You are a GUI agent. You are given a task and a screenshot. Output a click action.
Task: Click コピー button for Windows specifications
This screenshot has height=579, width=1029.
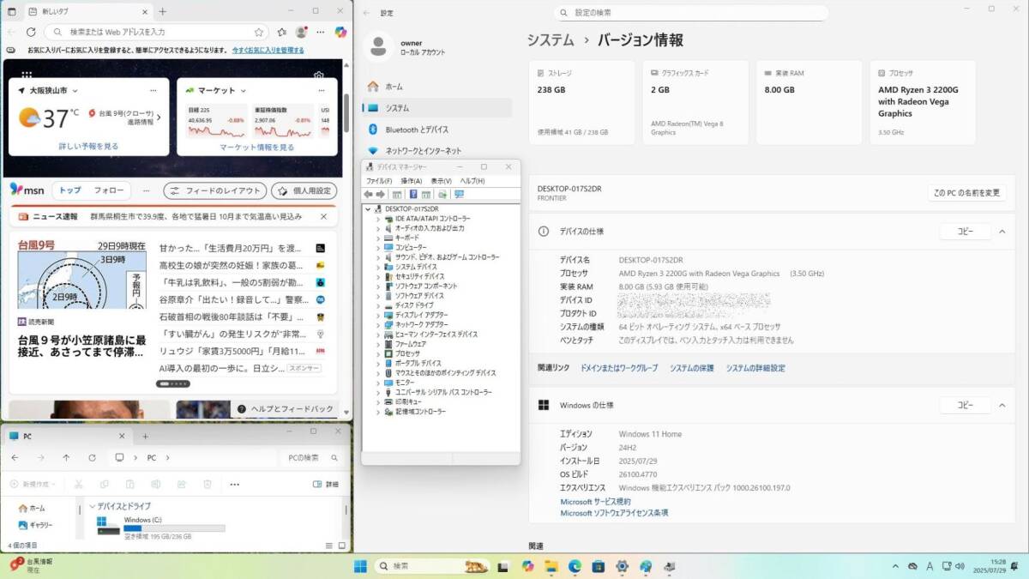(x=966, y=405)
